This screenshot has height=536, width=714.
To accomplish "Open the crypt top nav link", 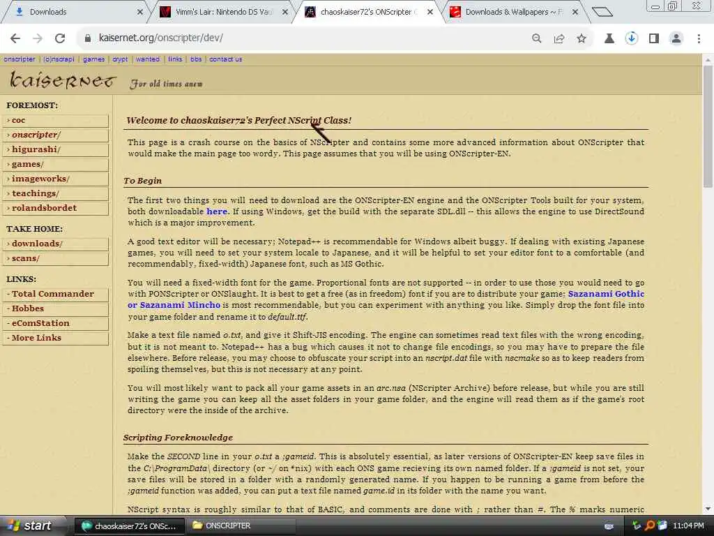I will (x=120, y=59).
